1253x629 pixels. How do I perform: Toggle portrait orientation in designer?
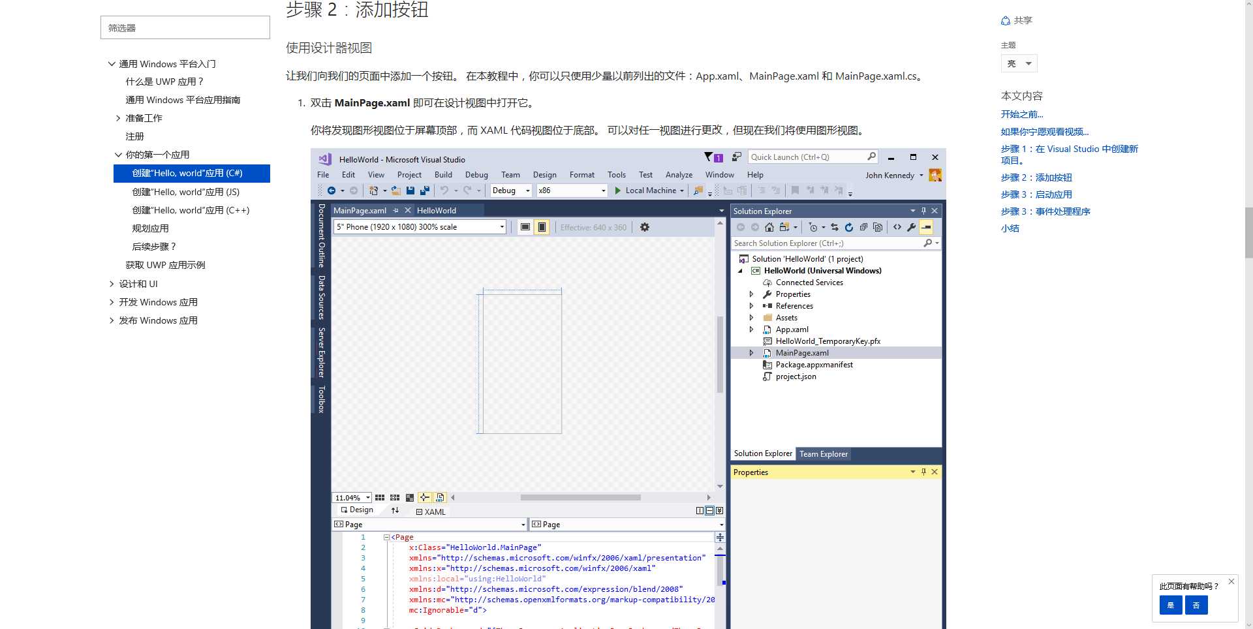point(542,227)
